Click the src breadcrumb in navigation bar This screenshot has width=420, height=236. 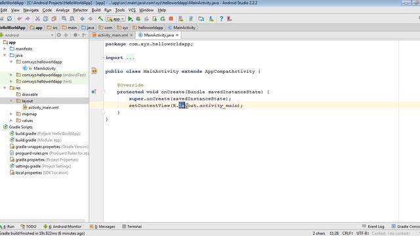pos(52,28)
